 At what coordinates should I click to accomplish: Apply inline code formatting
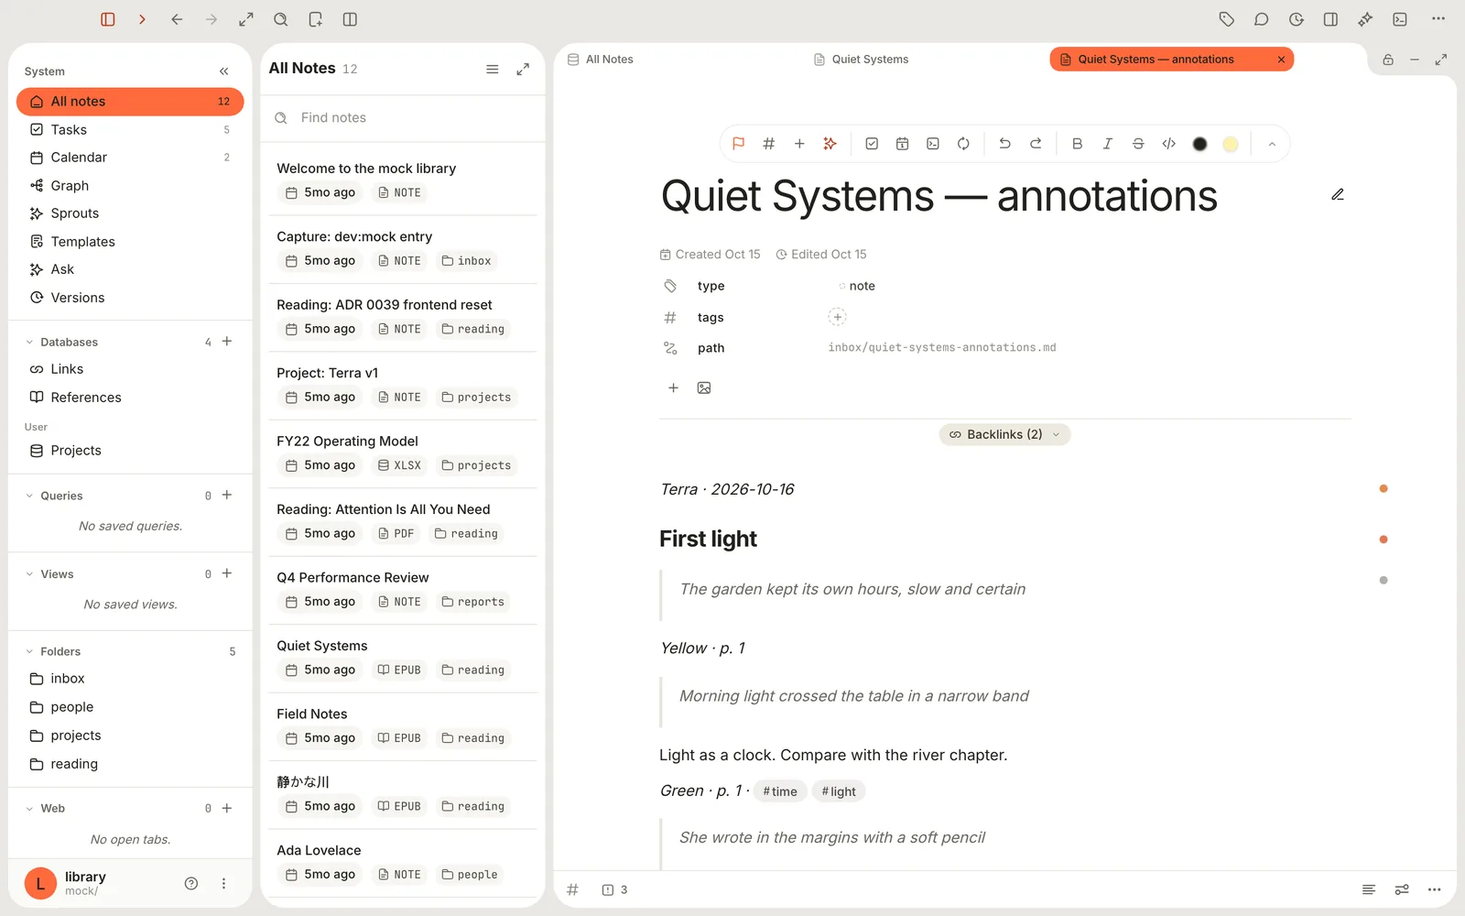coord(1169,144)
